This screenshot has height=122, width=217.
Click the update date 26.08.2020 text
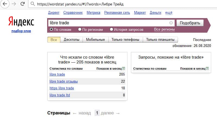(x=202, y=46)
